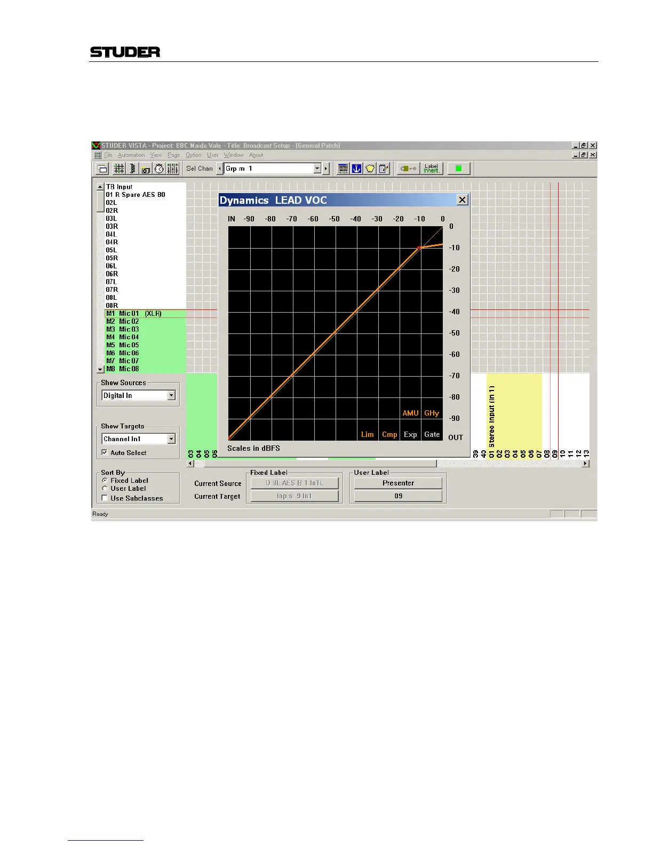Click the yellow shield-shaped toolbar icon
The width and height of the screenshot is (653, 845).
point(370,169)
